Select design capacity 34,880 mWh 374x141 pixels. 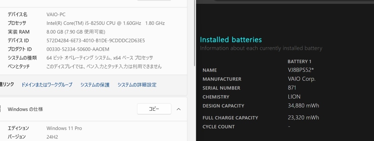pos(303,106)
